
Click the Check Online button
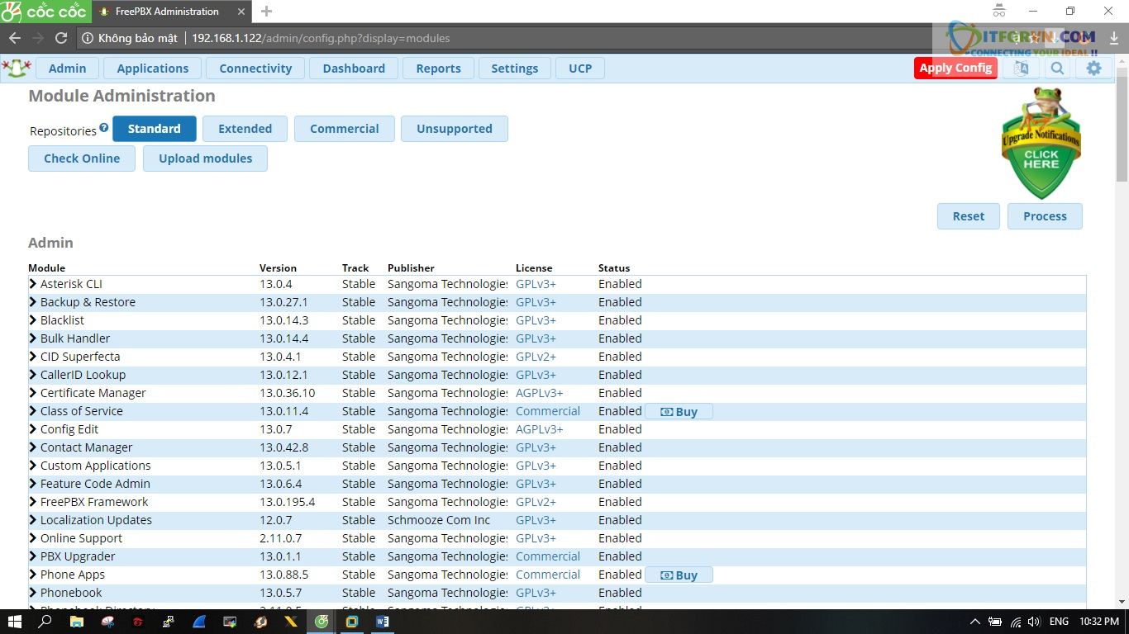82,158
